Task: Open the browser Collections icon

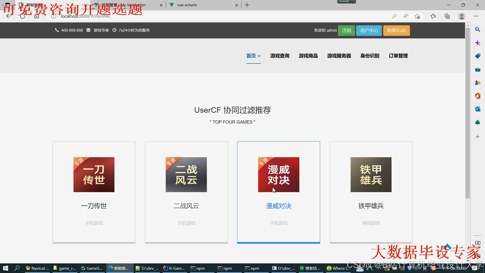Action: (x=447, y=16)
